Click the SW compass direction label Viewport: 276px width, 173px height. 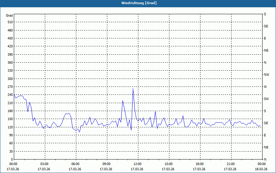266,99
